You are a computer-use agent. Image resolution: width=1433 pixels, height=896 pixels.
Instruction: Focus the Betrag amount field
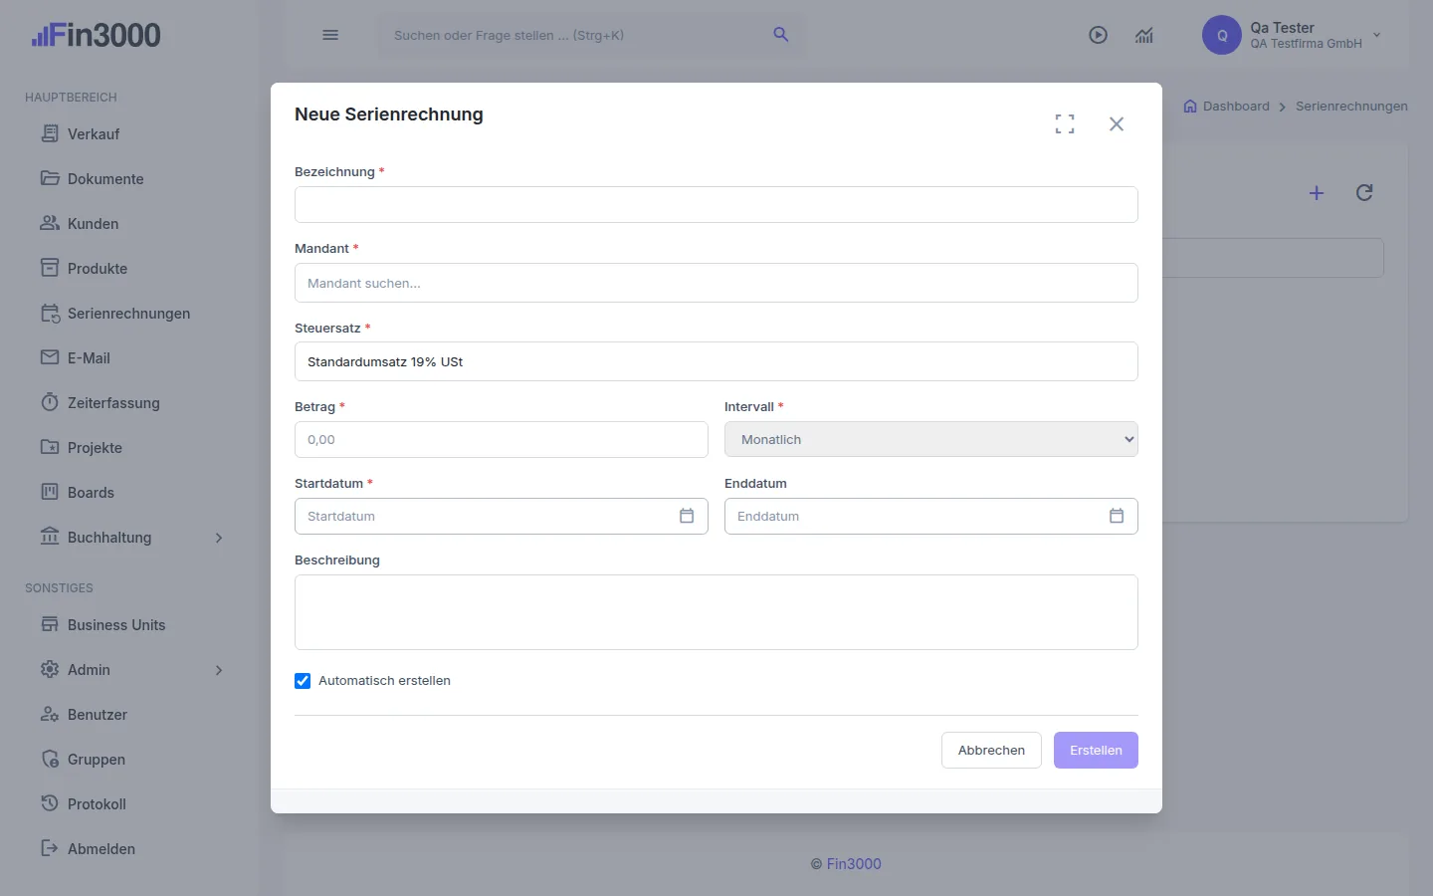502,439
